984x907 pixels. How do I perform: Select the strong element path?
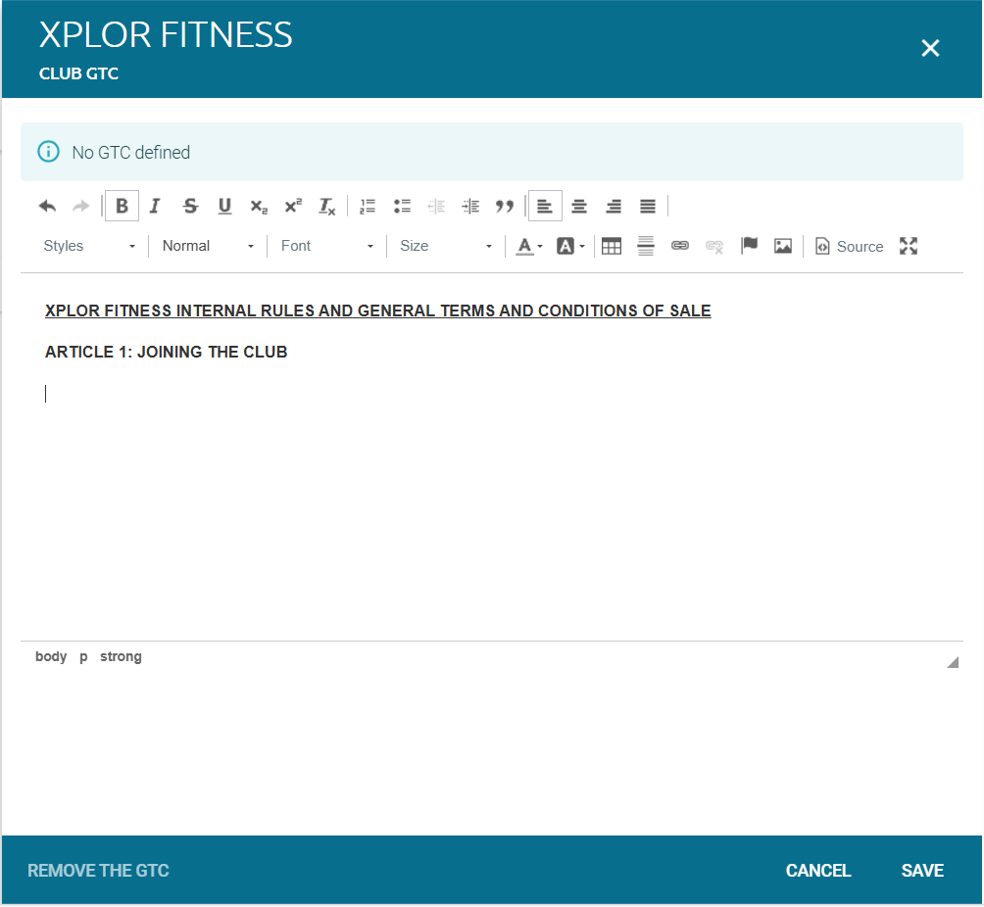(122, 656)
